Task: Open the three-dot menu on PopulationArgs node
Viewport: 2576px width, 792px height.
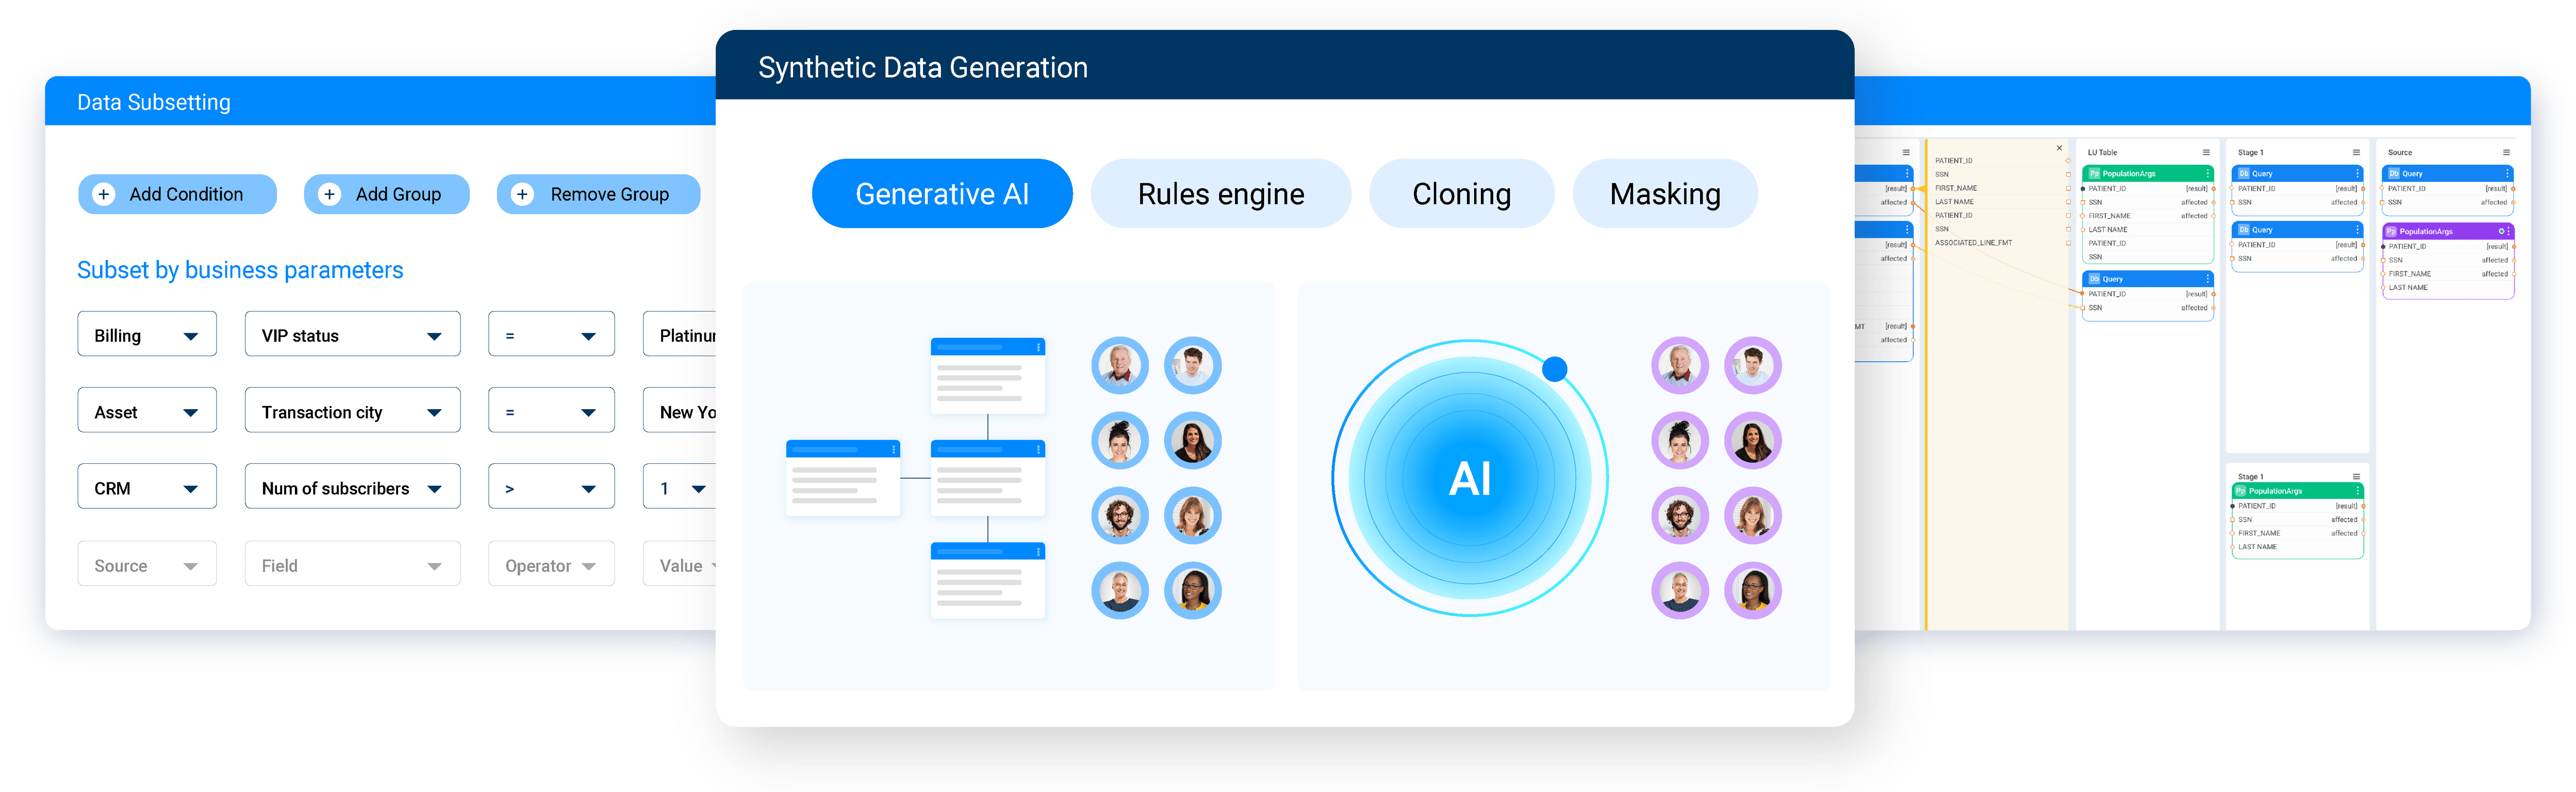Action: coord(2207,174)
